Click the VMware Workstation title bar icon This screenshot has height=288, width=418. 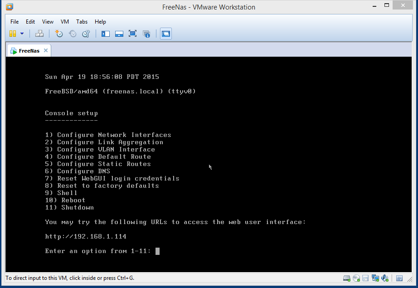(x=10, y=7)
